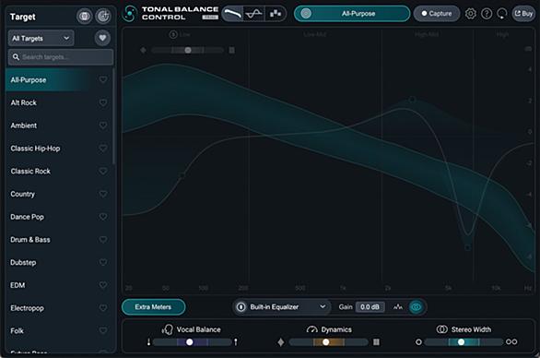Switch to the fine curve view icon
The image size is (540, 358).
point(253,14)
